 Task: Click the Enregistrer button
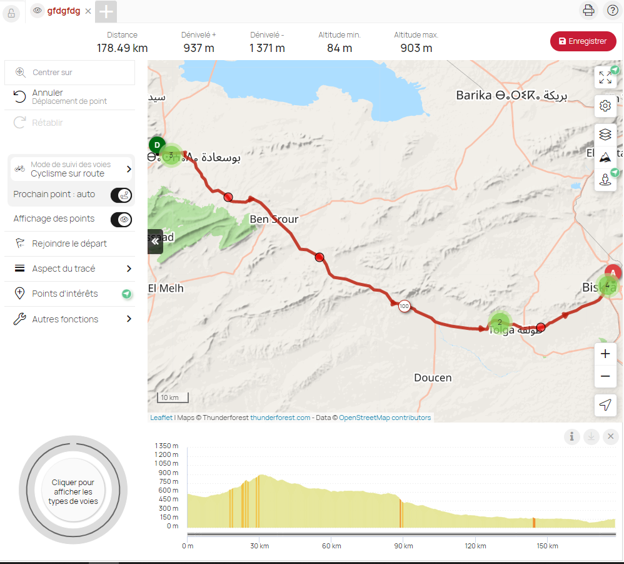(x=583, y=41)
